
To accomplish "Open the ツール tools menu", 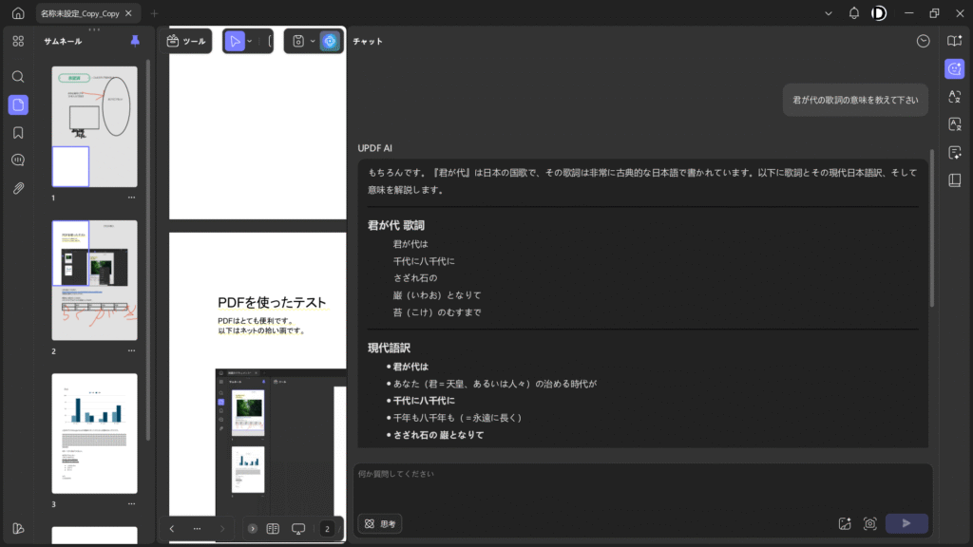I will [186, 41].
